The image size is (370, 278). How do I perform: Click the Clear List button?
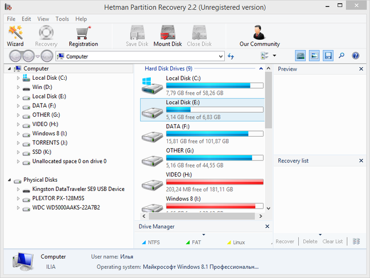tap(332, 242)
